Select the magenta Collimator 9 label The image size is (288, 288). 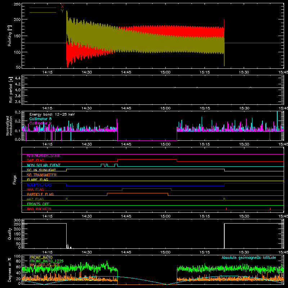tap(40, 123)
